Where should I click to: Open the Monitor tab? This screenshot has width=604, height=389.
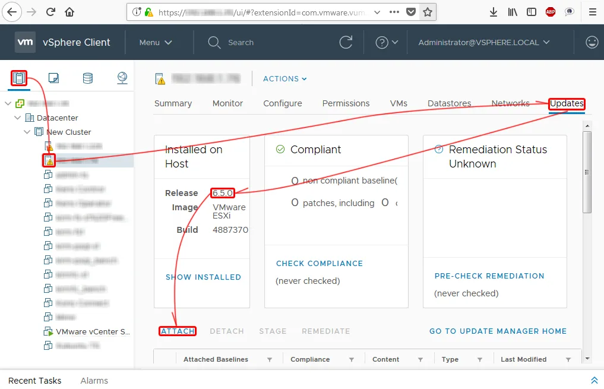pos(227,103)
